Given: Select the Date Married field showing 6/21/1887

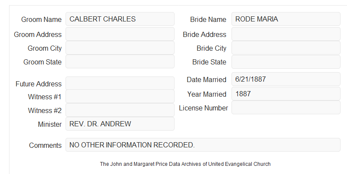Looking at the screenshot, I should tap(286, 79).
